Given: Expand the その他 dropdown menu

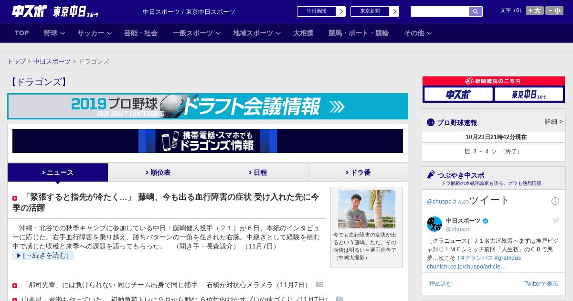Looking at the screenshot, I should pos(418,33).
